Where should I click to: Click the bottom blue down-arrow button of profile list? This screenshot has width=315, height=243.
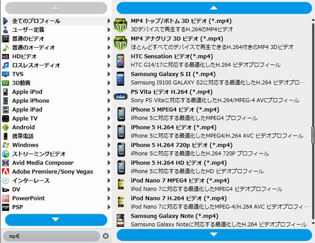pyautogui.click(x=214, y=235)
